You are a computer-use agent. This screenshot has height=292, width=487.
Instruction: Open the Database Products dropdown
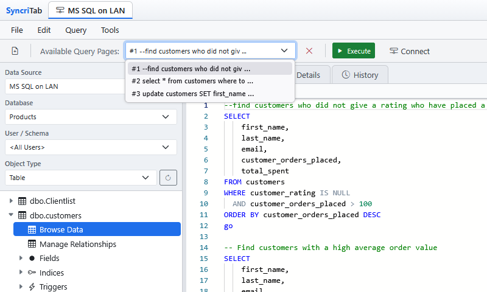91,117
